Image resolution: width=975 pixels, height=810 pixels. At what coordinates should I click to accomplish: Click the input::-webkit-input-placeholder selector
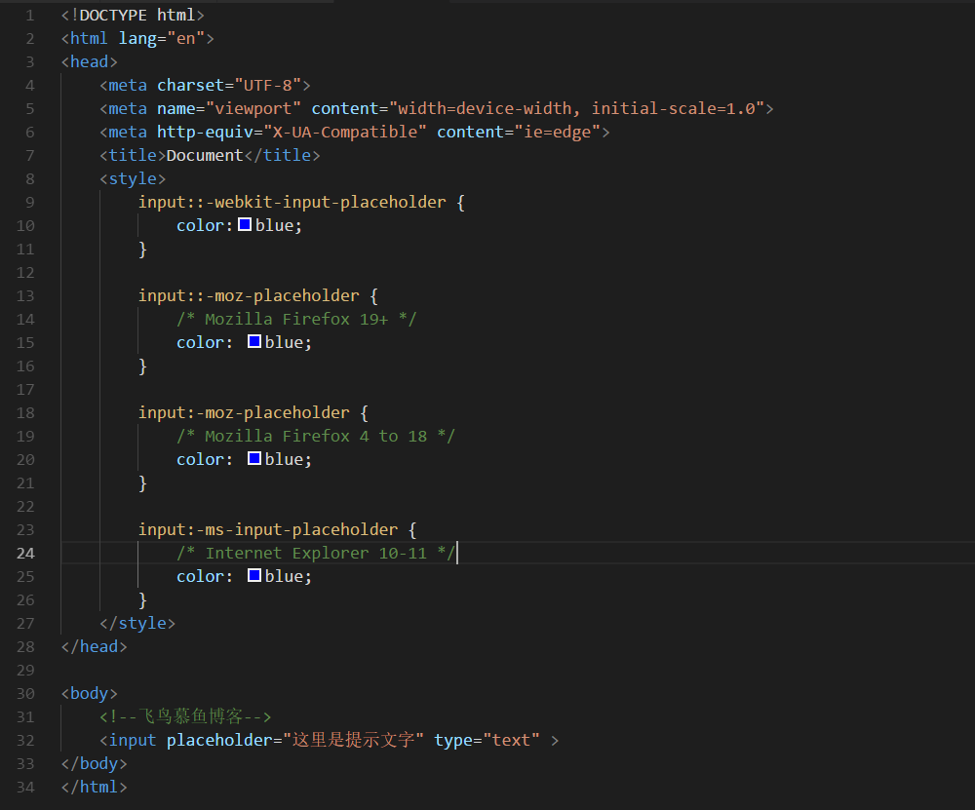pyautogui.click(x=292, y=202)
